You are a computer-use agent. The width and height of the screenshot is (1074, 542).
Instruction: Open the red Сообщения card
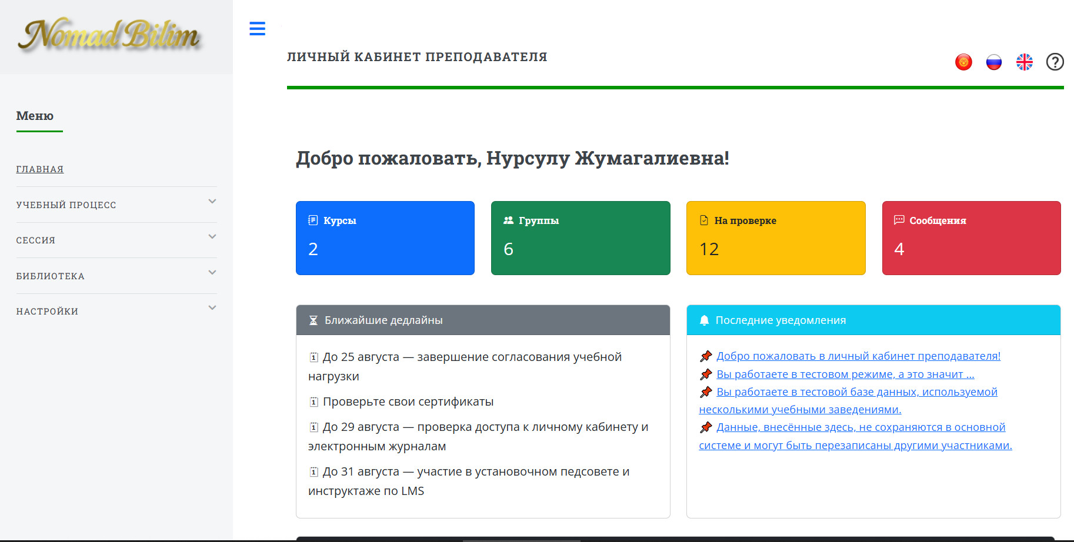(x=971, y=238)
